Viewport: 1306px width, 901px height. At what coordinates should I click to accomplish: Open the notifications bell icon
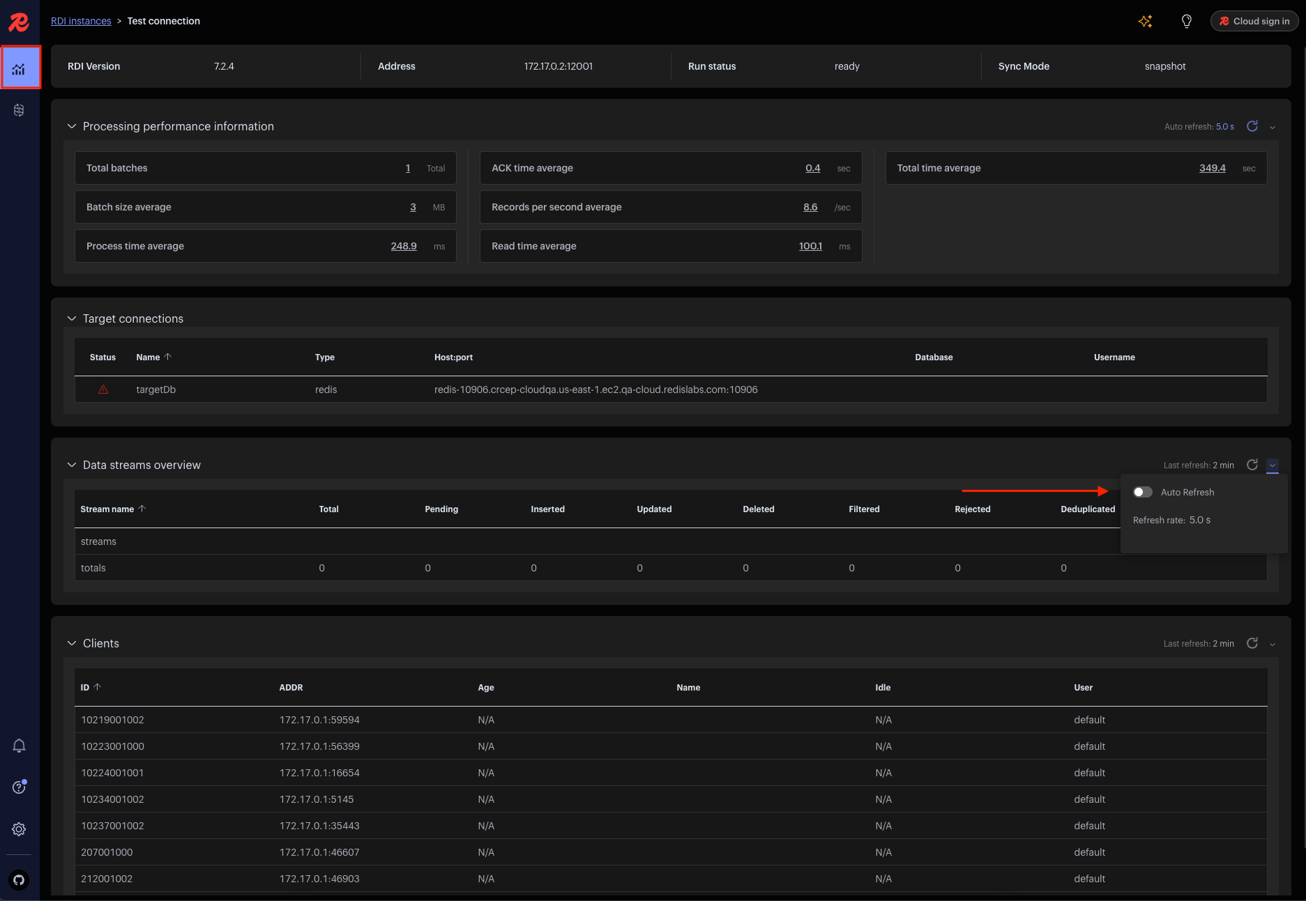click(19, 746)
